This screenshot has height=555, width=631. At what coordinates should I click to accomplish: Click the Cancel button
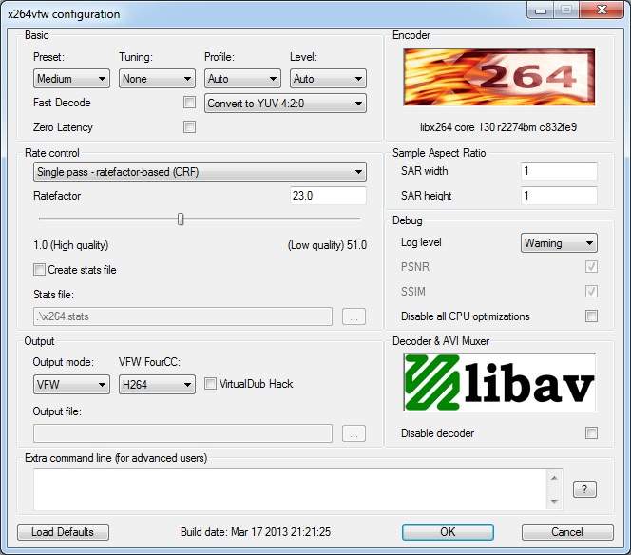click(x=567, y=532)
